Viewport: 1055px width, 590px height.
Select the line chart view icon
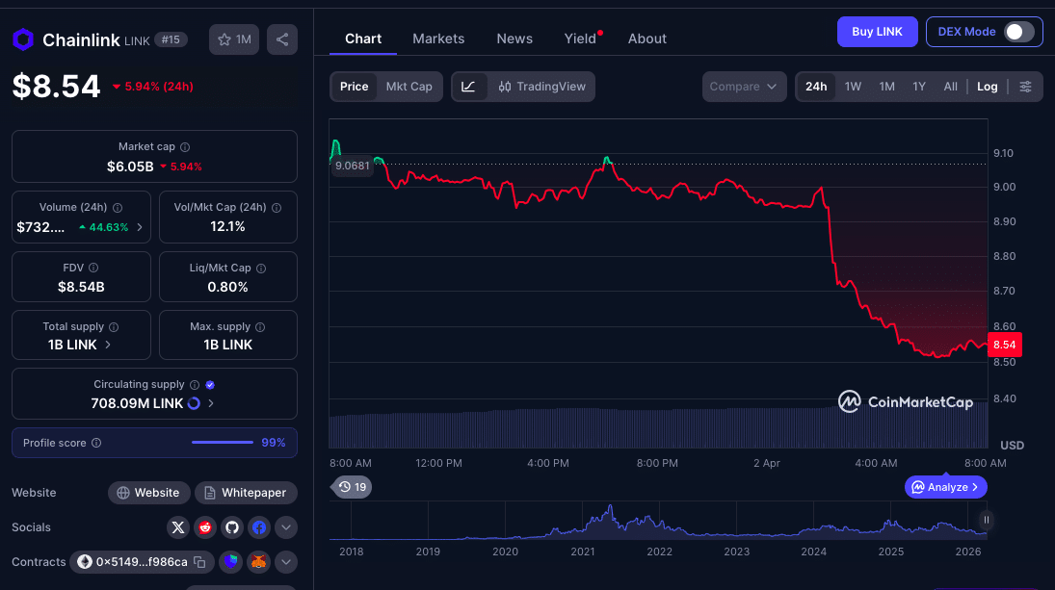pos(469,87)
